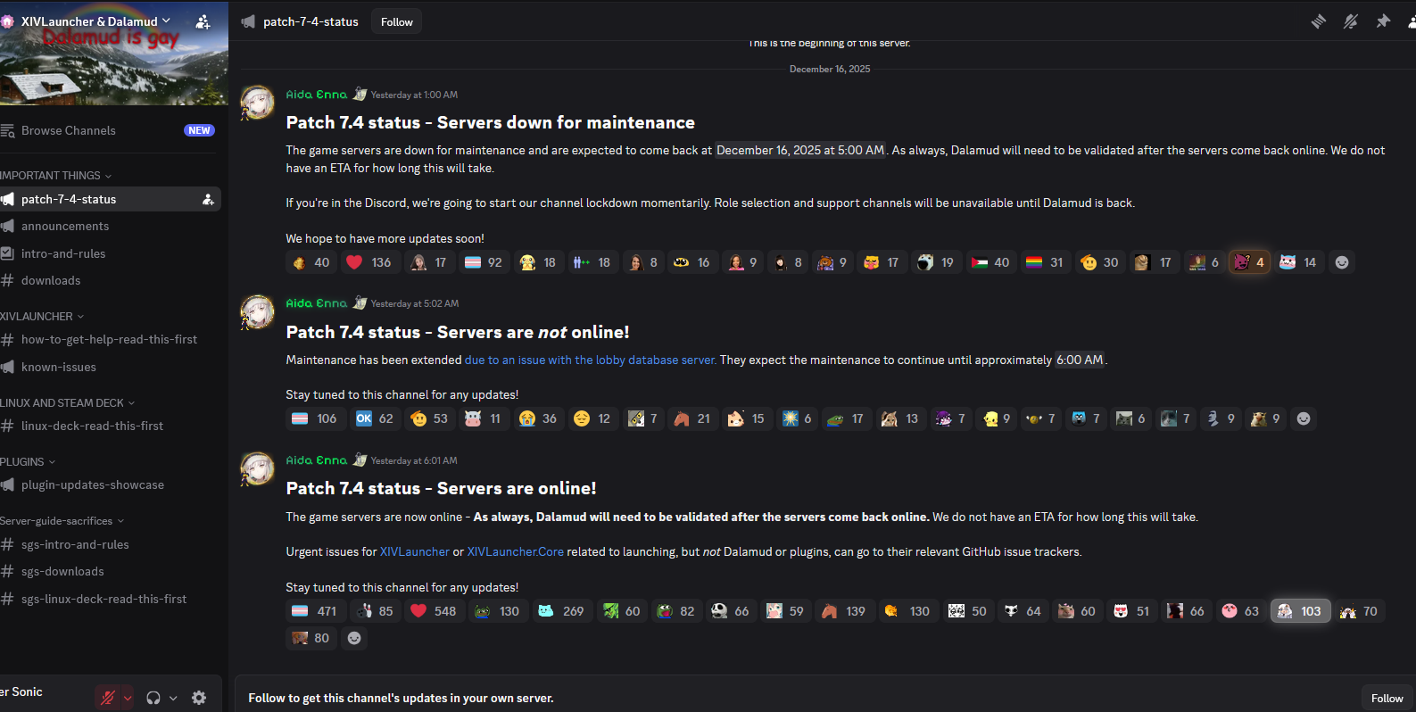Image resolution: width=1416 pixels, height=712 pixels.
Task: Toggle the heart reaction showing 548
Action: [x=434, y=611]
